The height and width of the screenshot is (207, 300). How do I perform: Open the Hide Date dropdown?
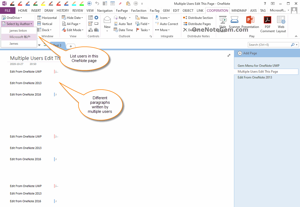[72, 18]
